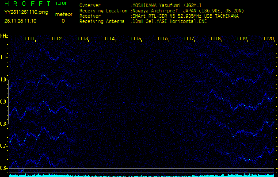Image resolution: width=278 pixels, height=177 pixels.
Task: Click the HROFFT title text
Action: click(x=27, y=4)
